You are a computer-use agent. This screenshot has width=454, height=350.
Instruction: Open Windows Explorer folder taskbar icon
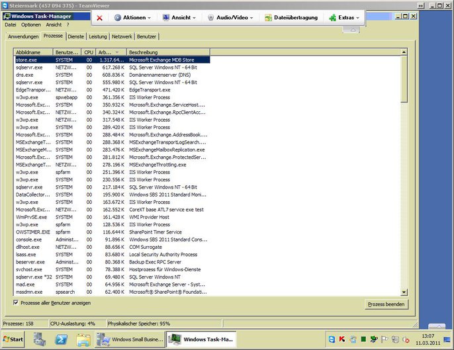pos(83,340)
